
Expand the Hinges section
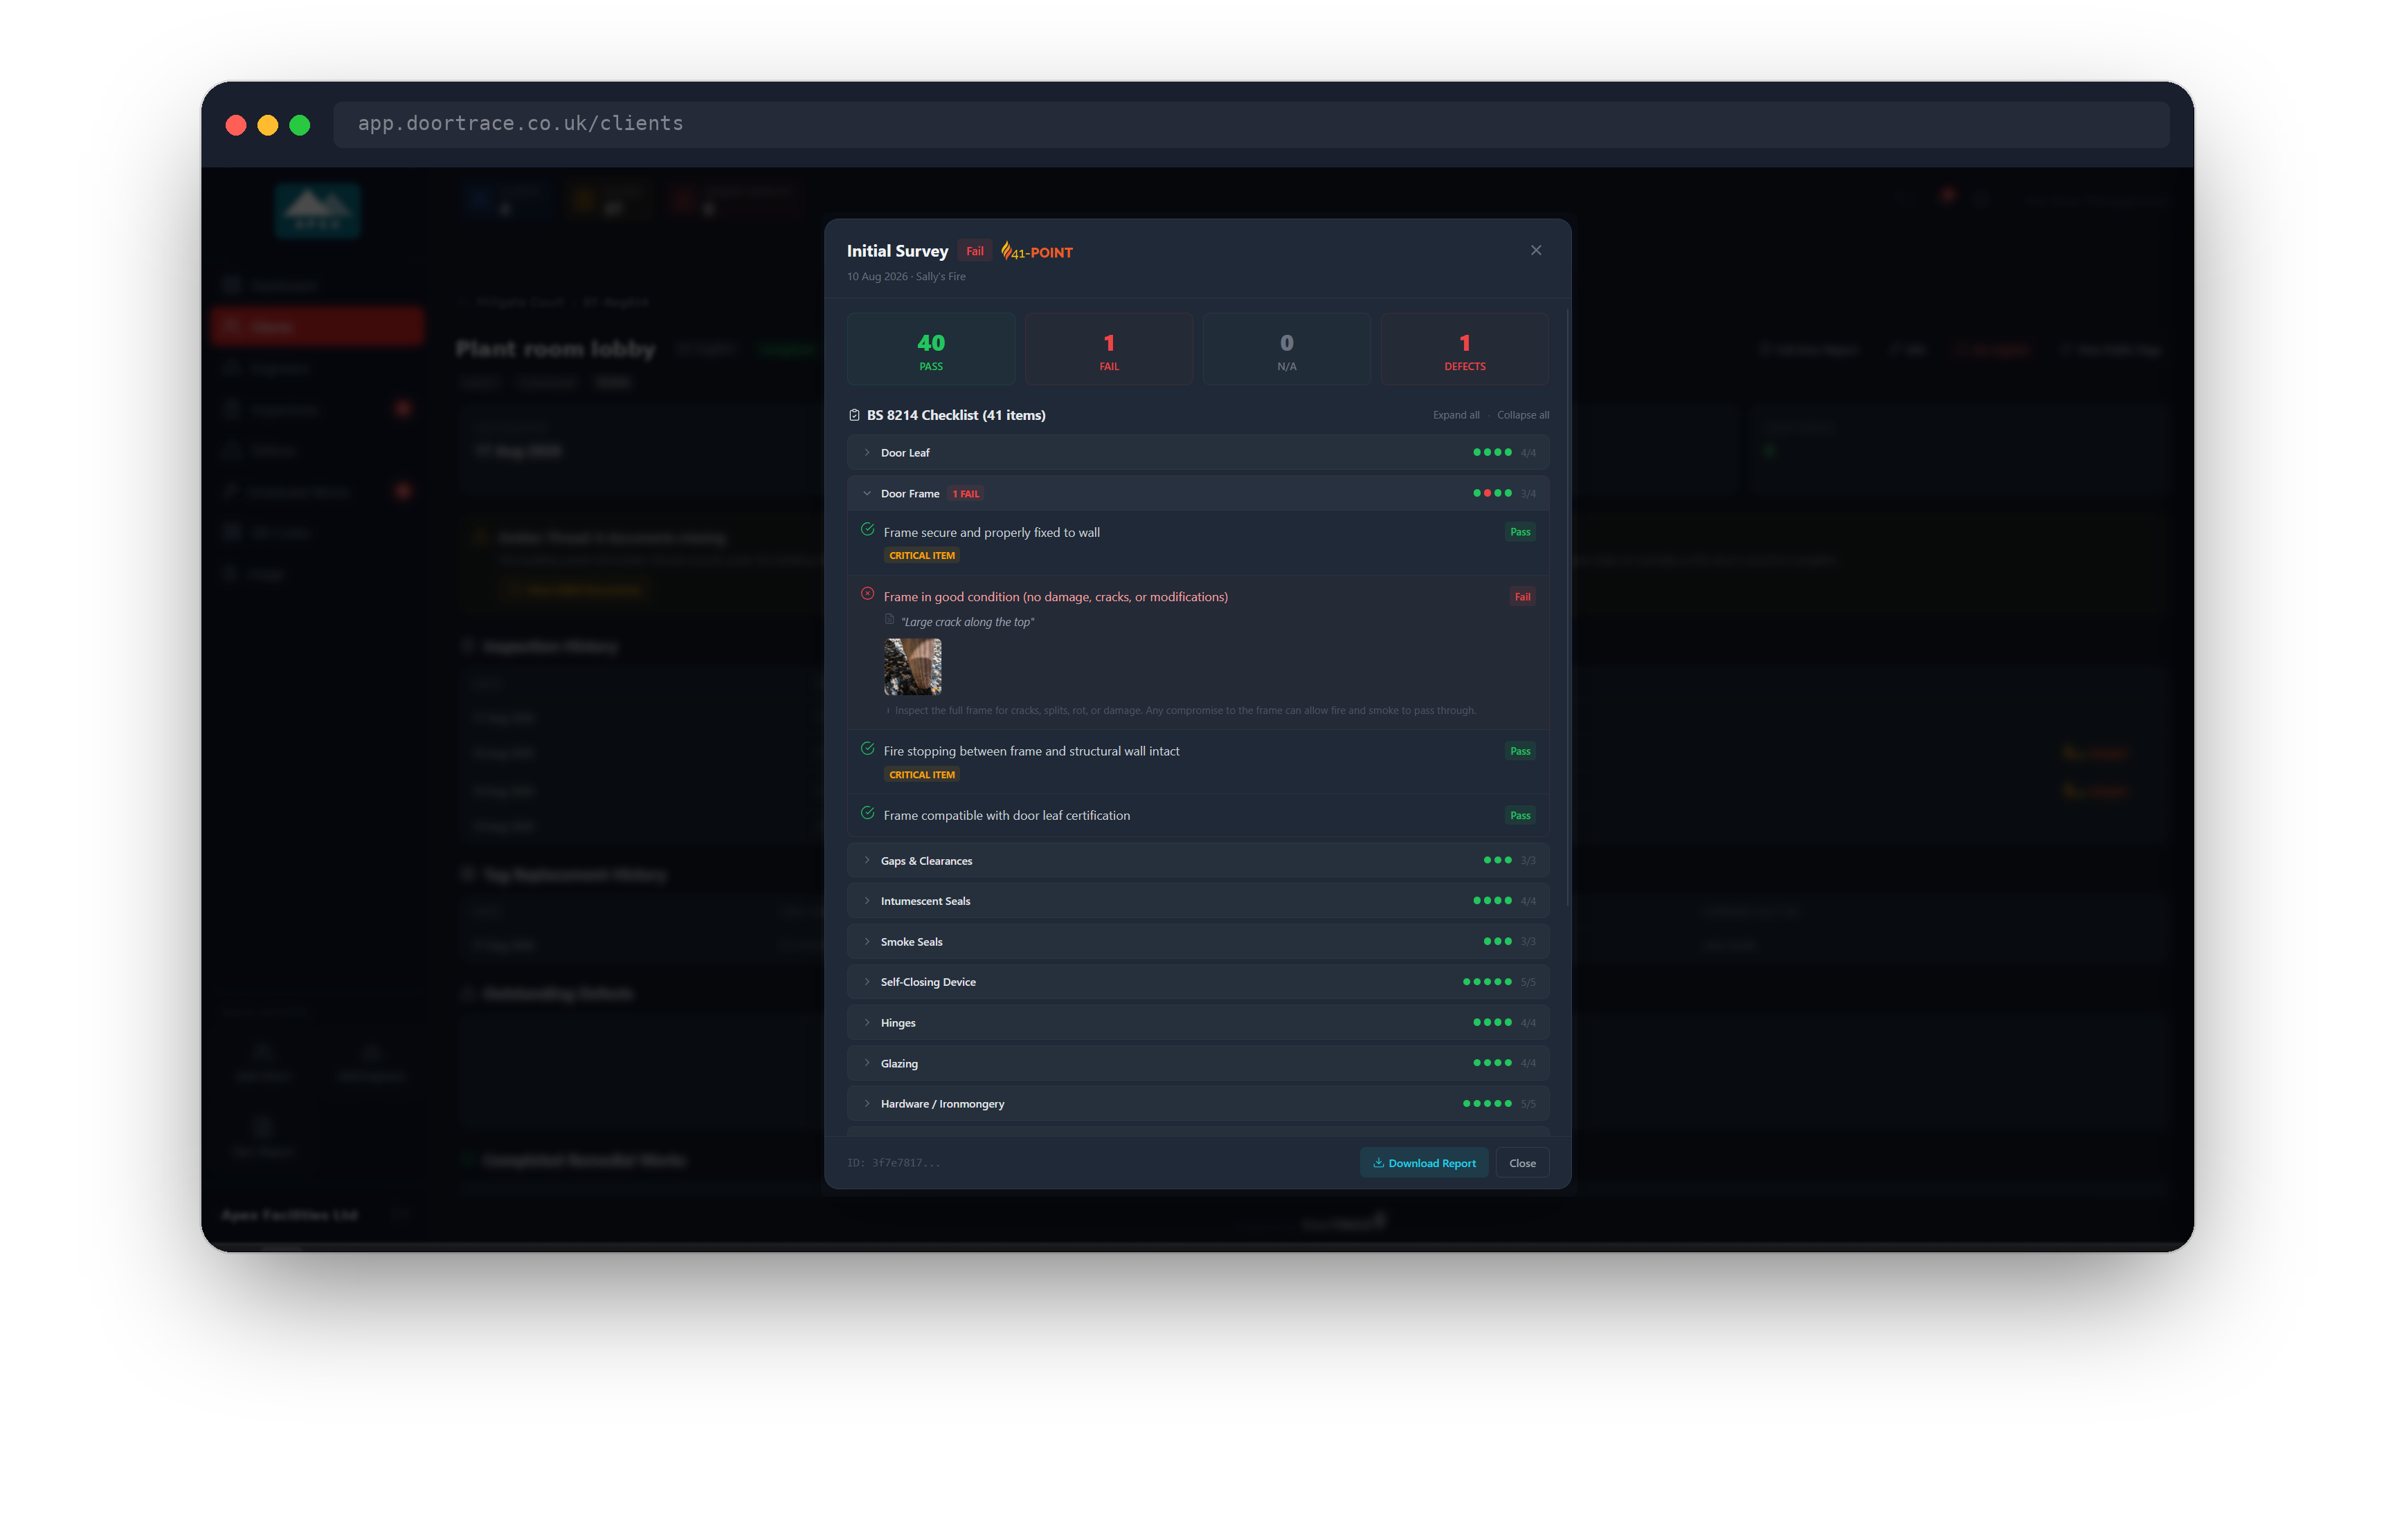point(1197,1023)
